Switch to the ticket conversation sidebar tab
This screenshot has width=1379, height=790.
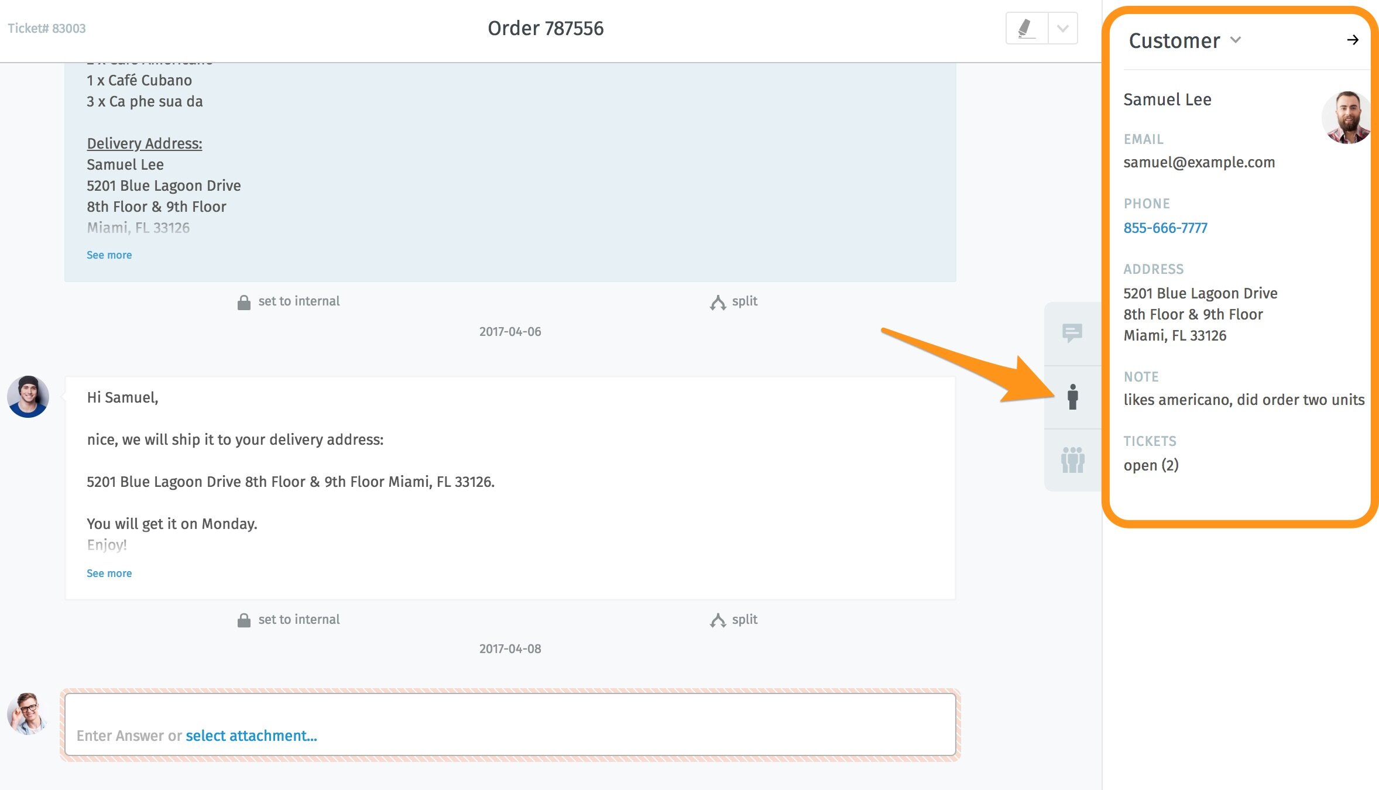click(x=1073, y=332)
